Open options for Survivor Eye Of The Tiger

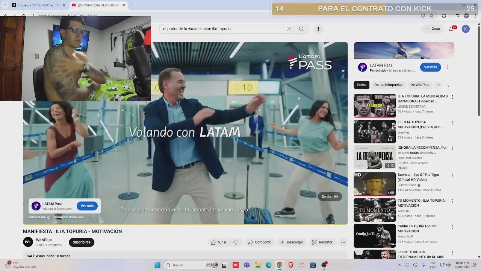(452, 175)
